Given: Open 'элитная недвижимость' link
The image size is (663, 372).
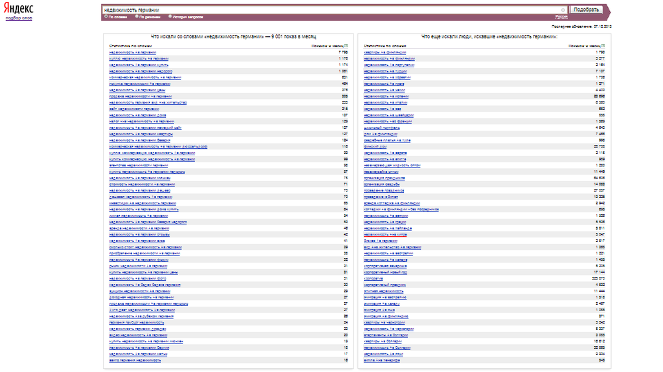Looking at the screenshot, I should (383, 291).
